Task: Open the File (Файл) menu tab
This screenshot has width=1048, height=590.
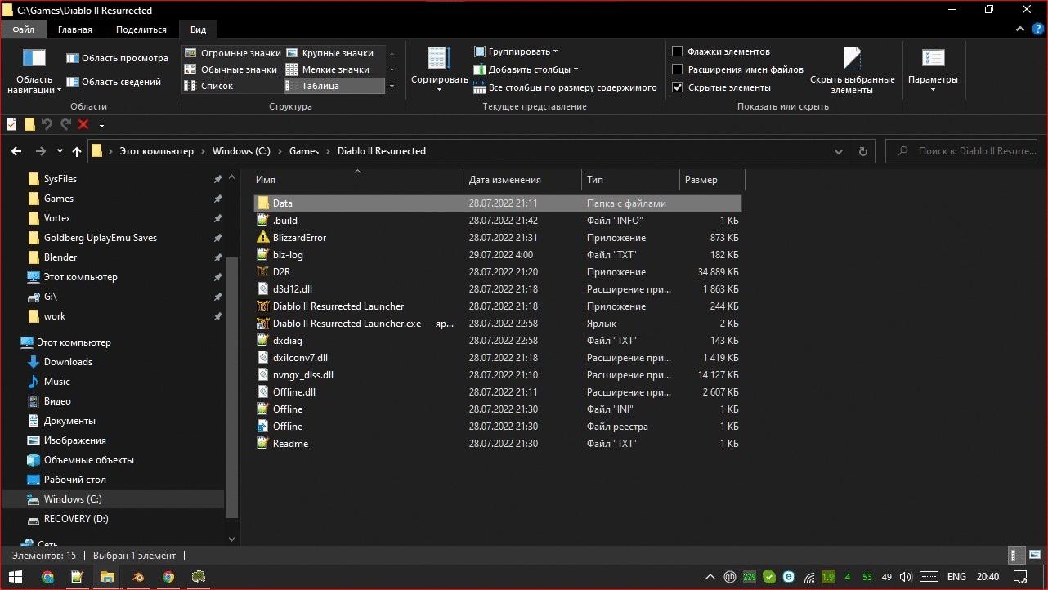Action: [24, 29]
